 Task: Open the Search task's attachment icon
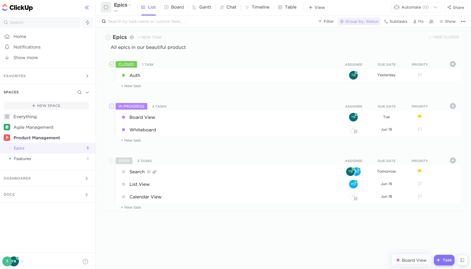coord(155,172)
